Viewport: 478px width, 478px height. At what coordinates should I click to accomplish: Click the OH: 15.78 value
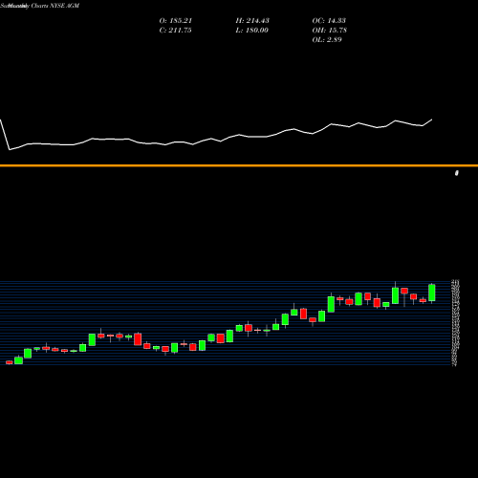pyautogui.click(x=330, y=31)
